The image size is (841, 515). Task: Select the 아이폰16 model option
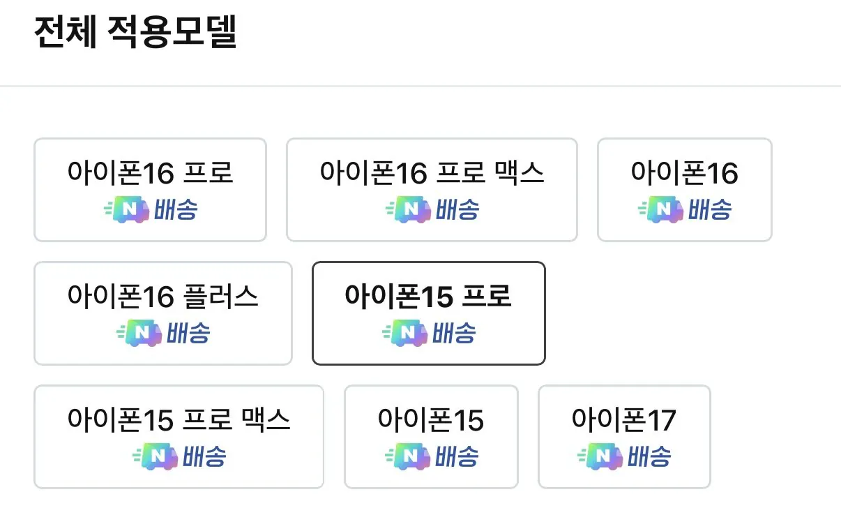(x=684, y=173)
